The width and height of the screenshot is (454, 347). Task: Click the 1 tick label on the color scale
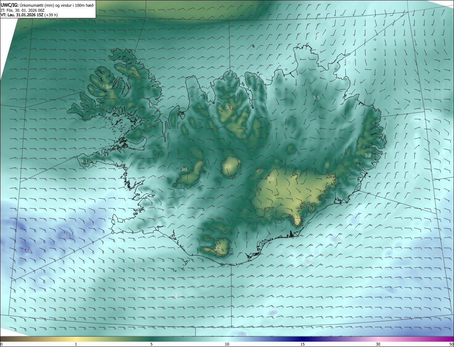click(x=76, y=344)
